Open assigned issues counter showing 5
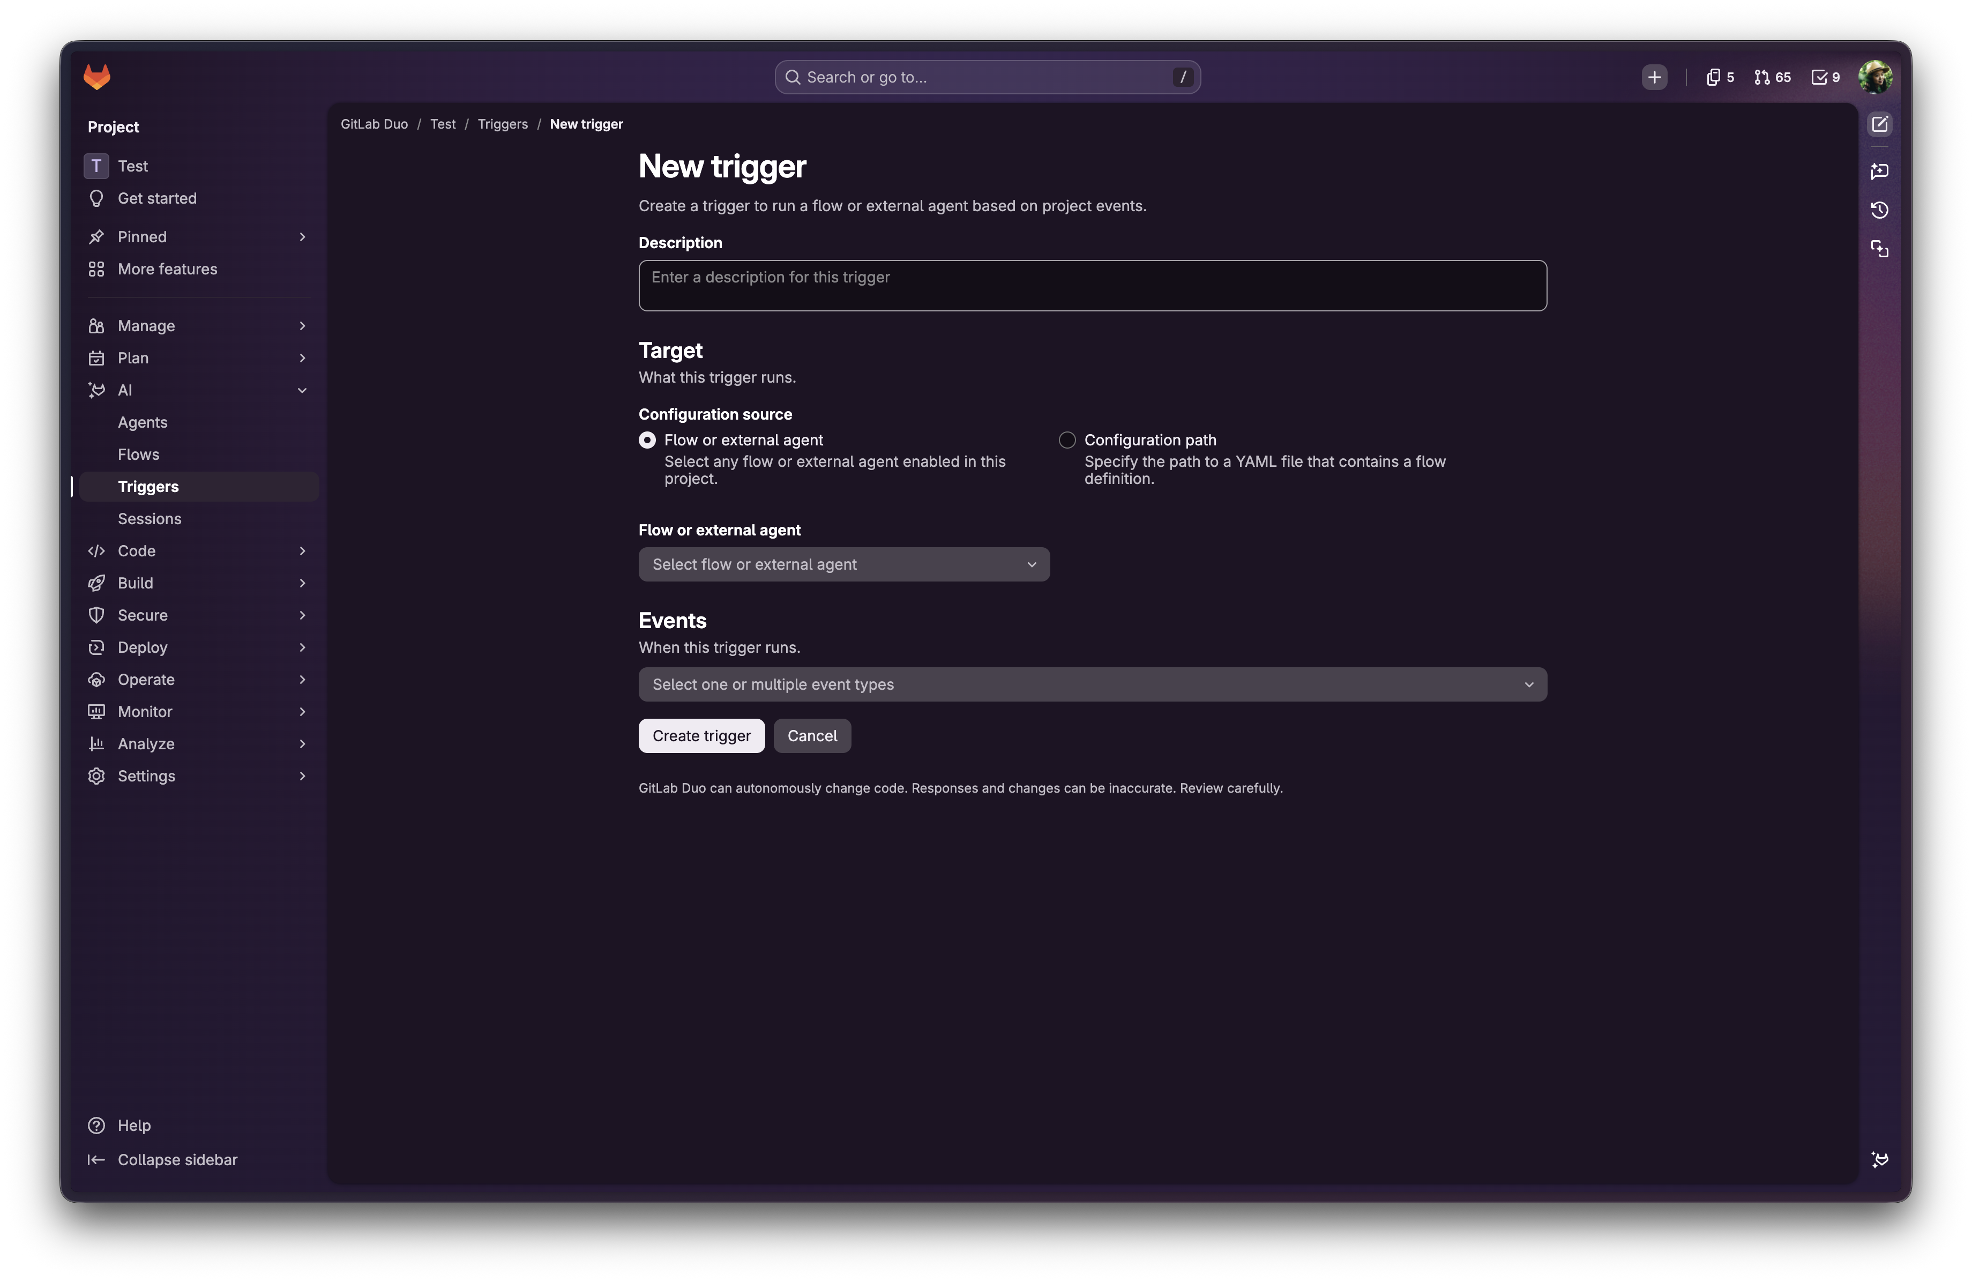Image resolution: width=1972 pixels, height=1282 pixels. point(1720,77)
